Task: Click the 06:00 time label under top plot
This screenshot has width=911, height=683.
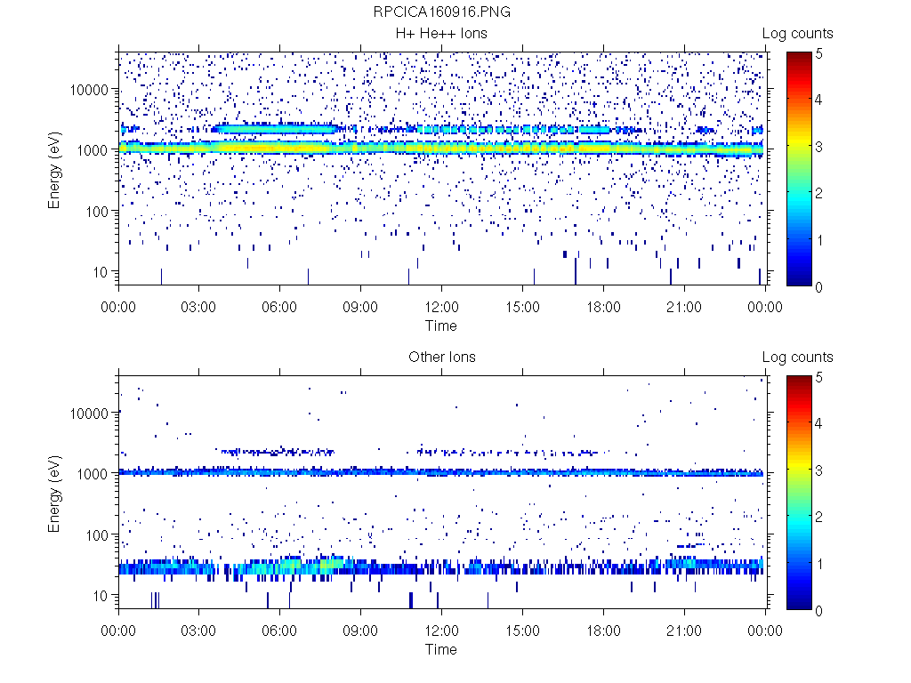Action: pos(279,307)
